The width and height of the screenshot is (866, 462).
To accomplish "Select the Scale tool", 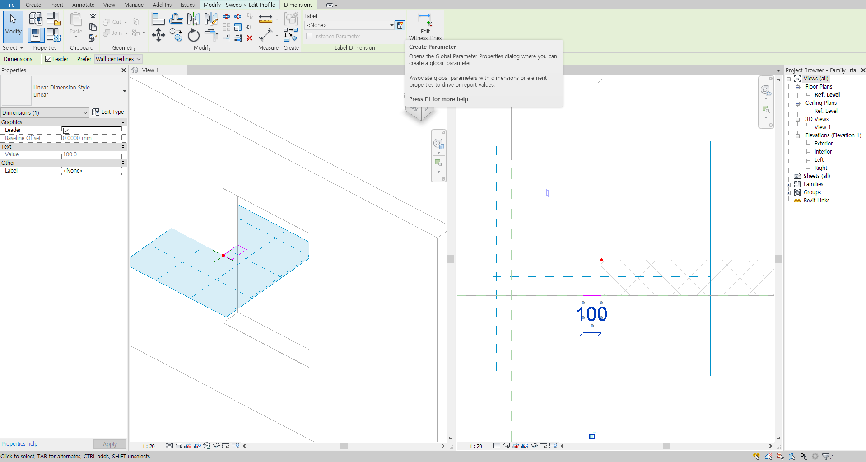I will (x=238, y=27).
